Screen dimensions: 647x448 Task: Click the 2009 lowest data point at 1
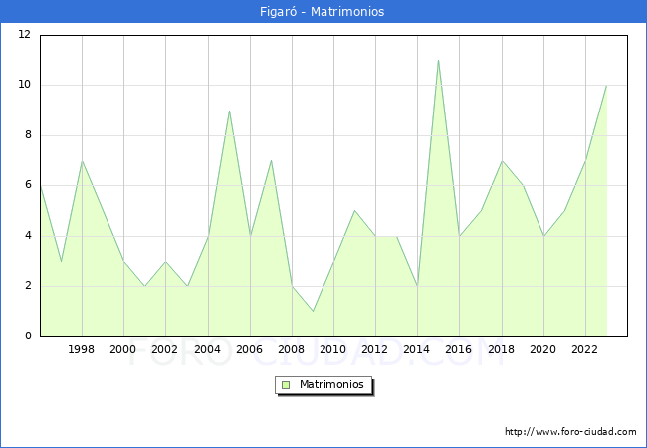point(314,311)
